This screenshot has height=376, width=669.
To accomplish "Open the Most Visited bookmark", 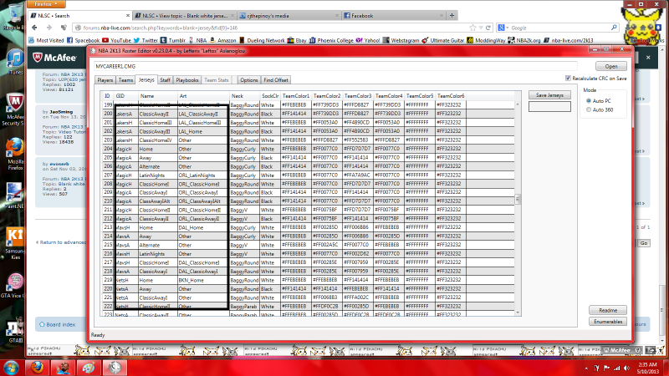I will point(46,40).
